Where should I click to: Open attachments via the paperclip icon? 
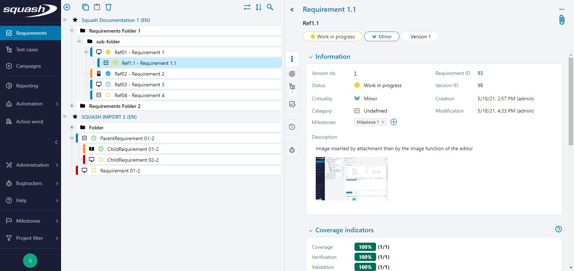(562, 20)
